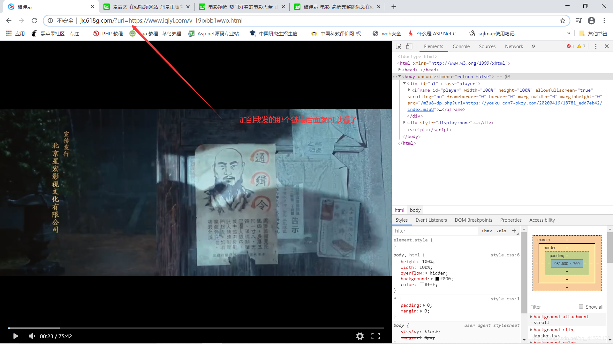Collapse the div id a1 node
Viewport: 613px width, 344px height.
pos(404,83)
